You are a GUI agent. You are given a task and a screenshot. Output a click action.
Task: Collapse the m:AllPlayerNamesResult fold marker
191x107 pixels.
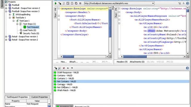119,20
